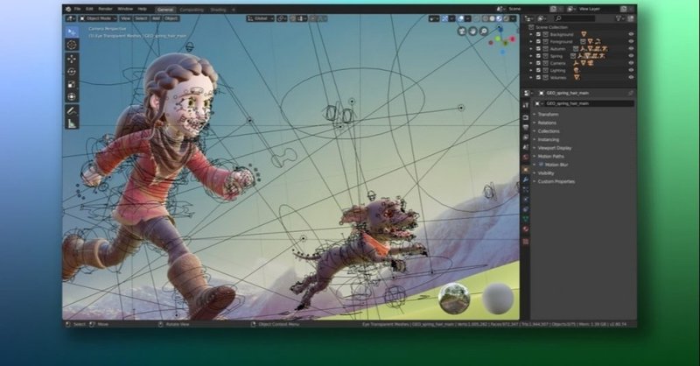Toggle viewport overlays button
This screenshot has height=366, width=700.
[x=461, y=18]
